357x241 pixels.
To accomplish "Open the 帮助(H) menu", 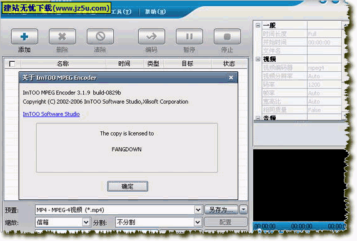I will [x=155, y=11].
